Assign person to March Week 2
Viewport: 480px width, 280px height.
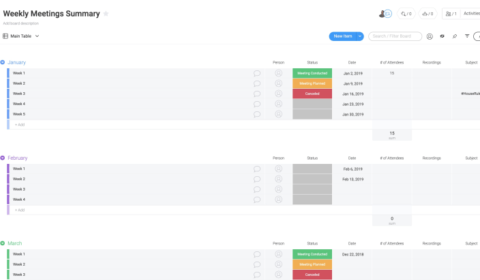point(279,264)
